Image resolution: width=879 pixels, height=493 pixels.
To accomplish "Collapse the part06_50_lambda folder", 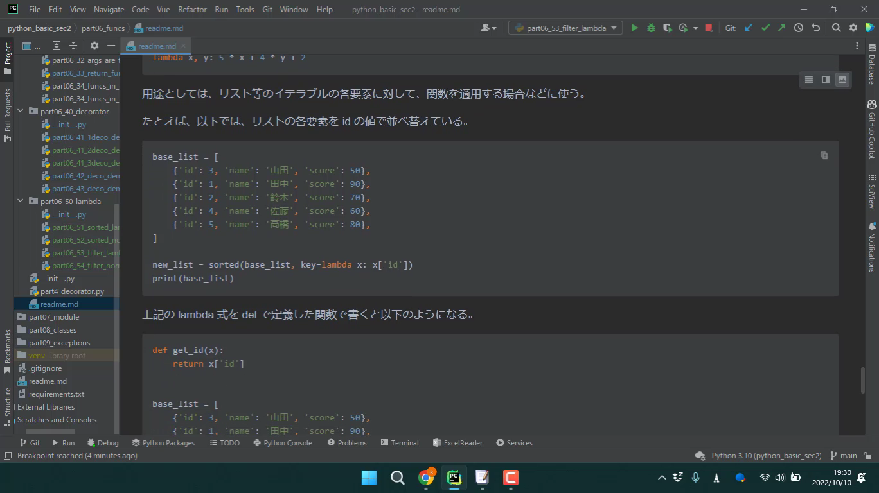I will tap(21, 201).
